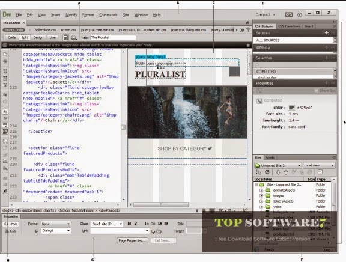This screenshot has width=346, height=262.
Task: Click the text indent icon in Properties
Action: [166, 224]
